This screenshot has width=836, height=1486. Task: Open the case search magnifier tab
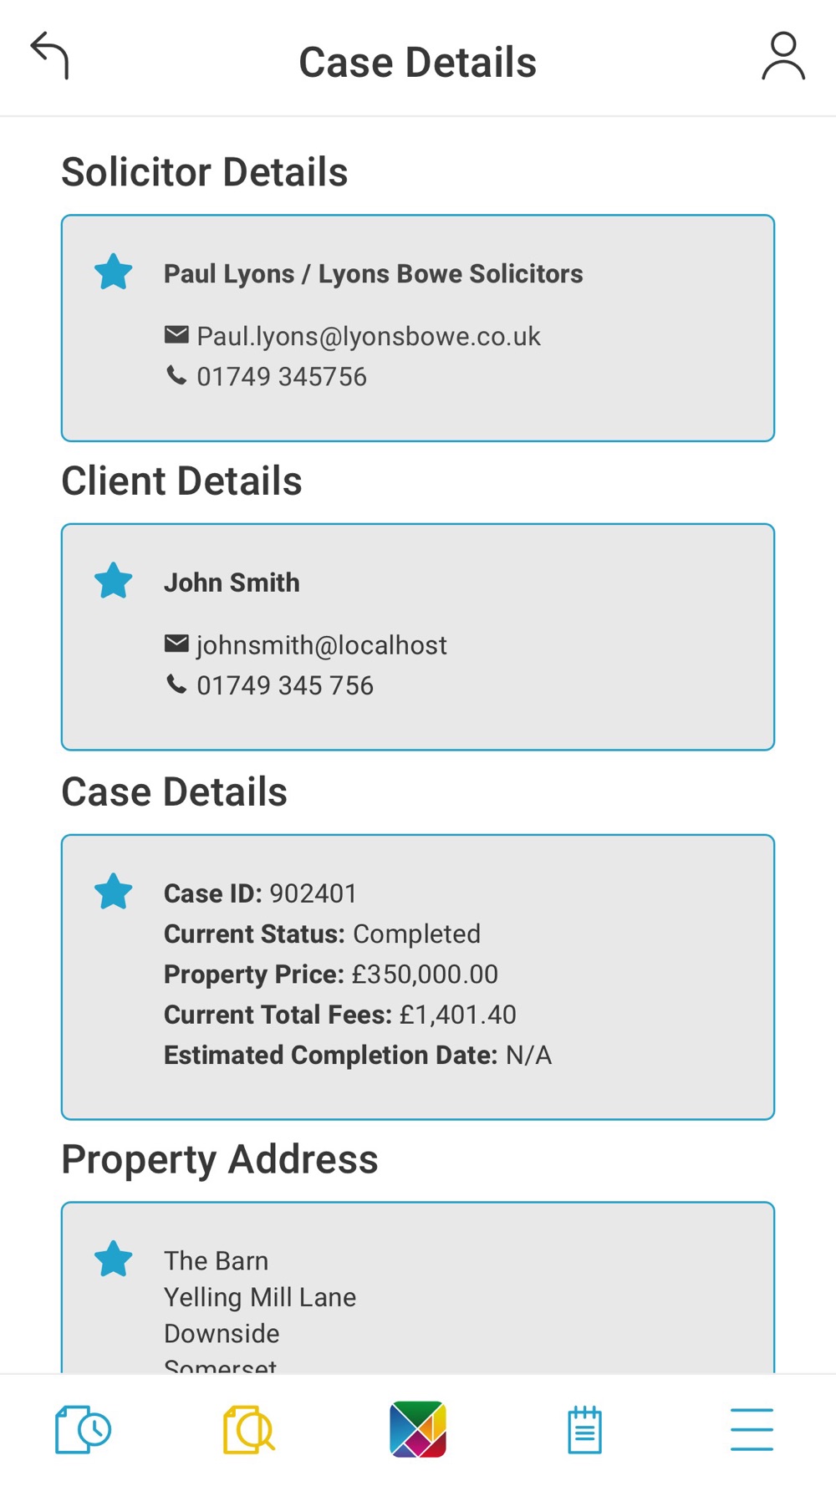249,1430
